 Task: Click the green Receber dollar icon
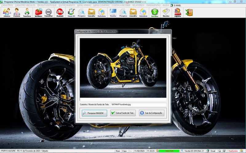click(155, 13)
